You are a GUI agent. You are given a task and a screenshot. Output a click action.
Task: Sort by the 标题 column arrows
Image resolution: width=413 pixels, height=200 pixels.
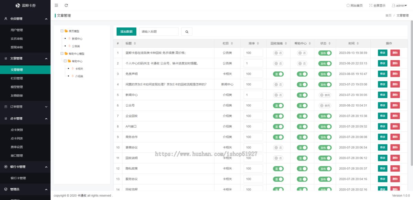tap(135, 44)
